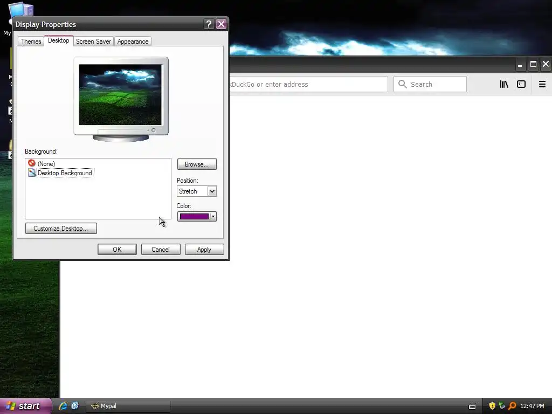Open the browser Library icon
Screen dimensions: 552x414
click(504, 84)
